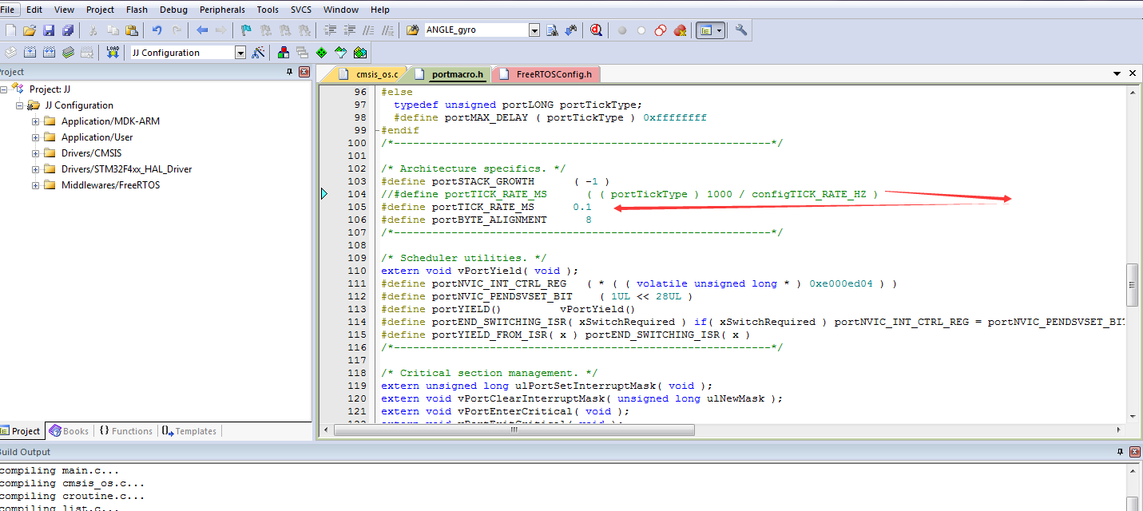
Task: Undo the last edit
Action: 157,30
